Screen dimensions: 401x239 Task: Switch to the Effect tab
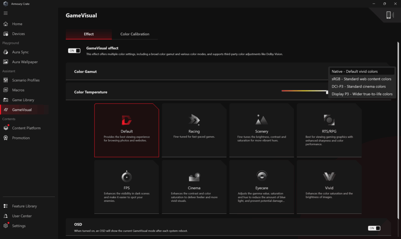click(x=89, y=34)
